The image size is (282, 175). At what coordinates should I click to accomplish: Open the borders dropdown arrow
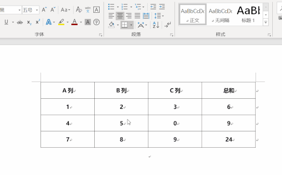click(131, 25)
